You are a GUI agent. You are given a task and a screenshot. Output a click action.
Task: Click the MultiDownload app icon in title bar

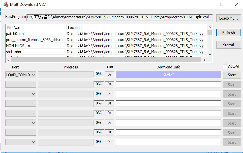click(6, 4)
